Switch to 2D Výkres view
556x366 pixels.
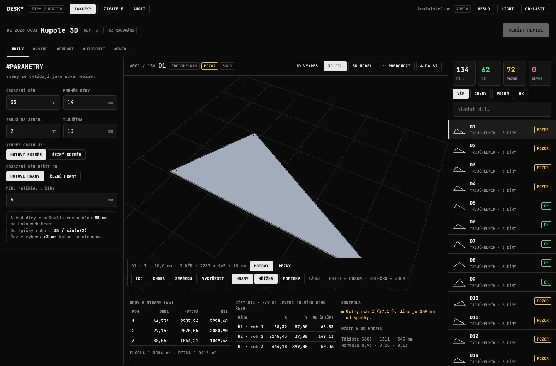[x=307, y=66]
